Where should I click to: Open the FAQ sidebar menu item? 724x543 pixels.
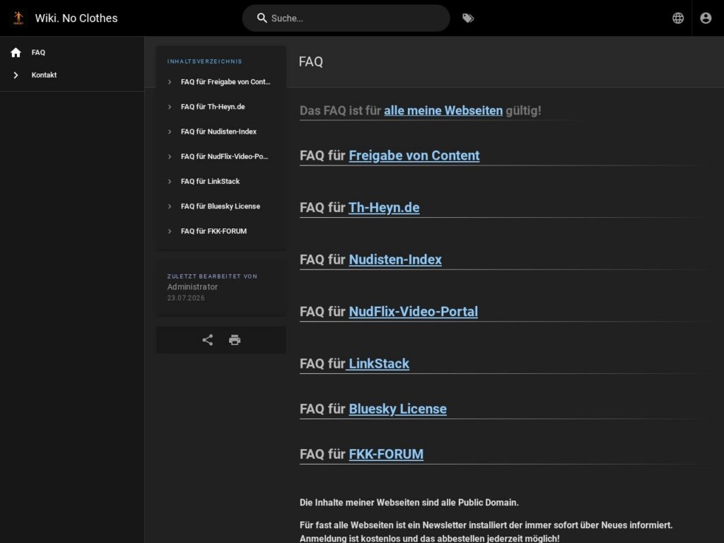pyautogui.click(x=72, y=52)
